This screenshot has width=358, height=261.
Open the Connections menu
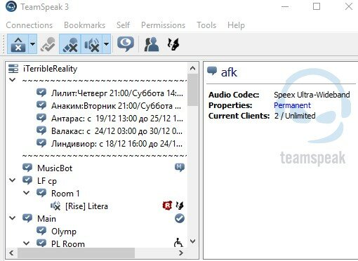point(29,25)
